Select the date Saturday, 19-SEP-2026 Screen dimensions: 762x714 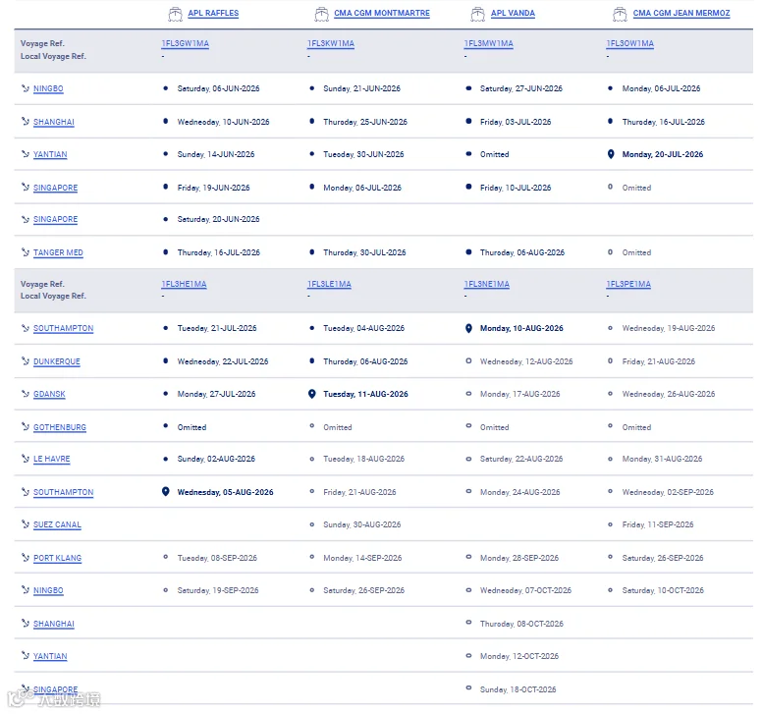(218, 590)
